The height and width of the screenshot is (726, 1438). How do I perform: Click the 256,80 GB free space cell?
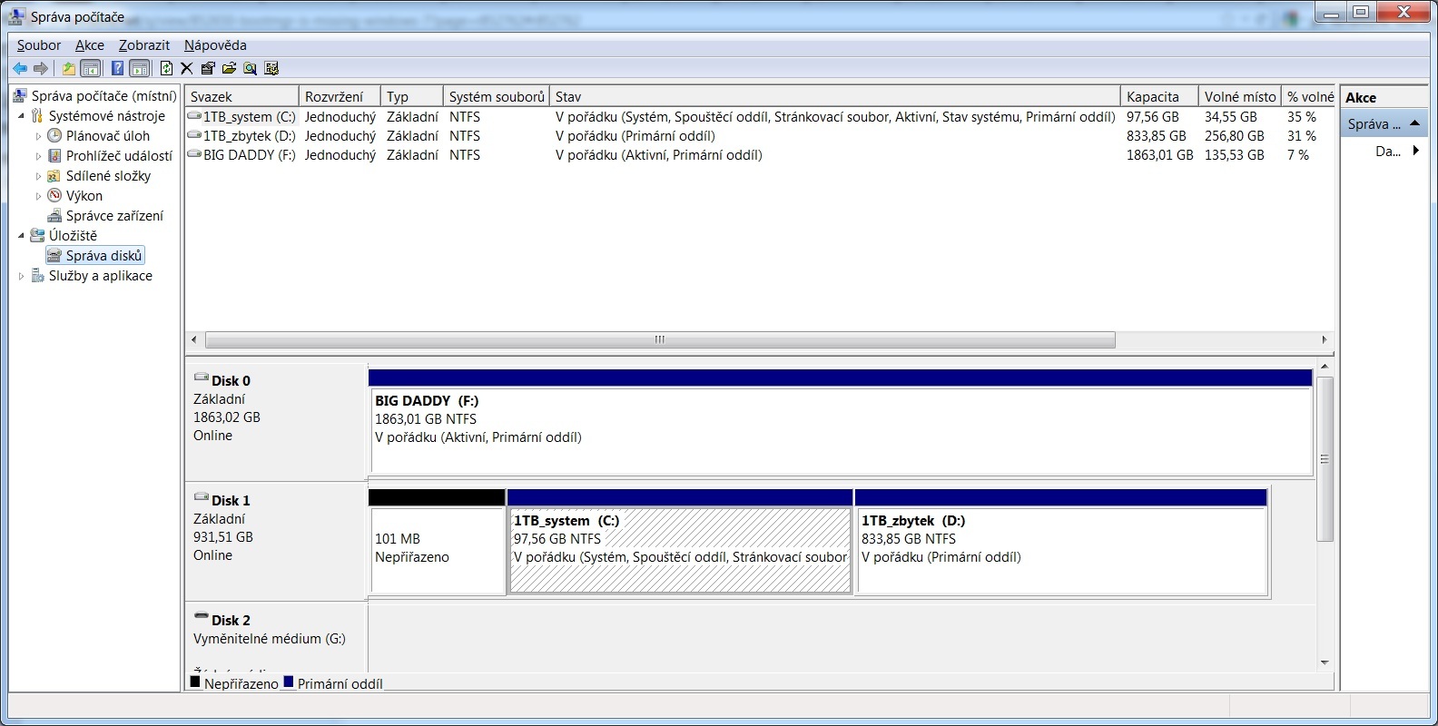pos(1234,136)
